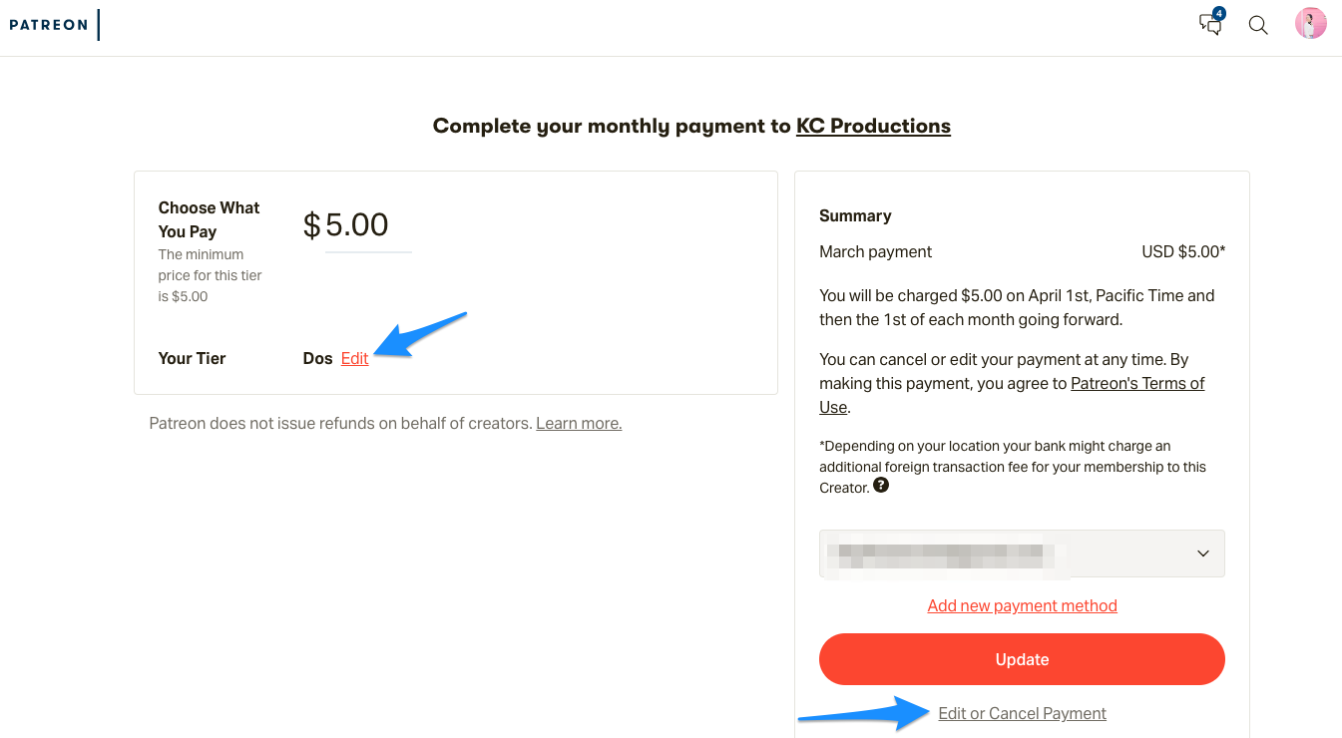Open the KC Productions creator link
1342x738 pixels.
pos(873,126)
